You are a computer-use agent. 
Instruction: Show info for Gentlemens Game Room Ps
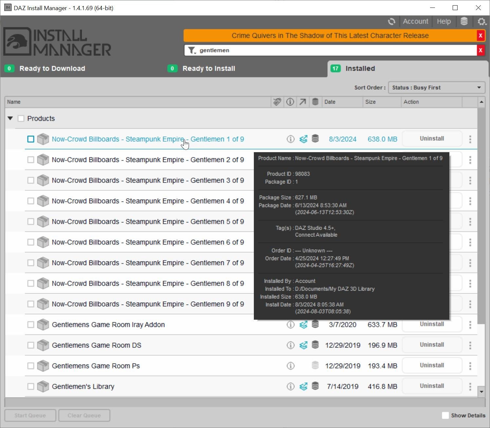291,366
